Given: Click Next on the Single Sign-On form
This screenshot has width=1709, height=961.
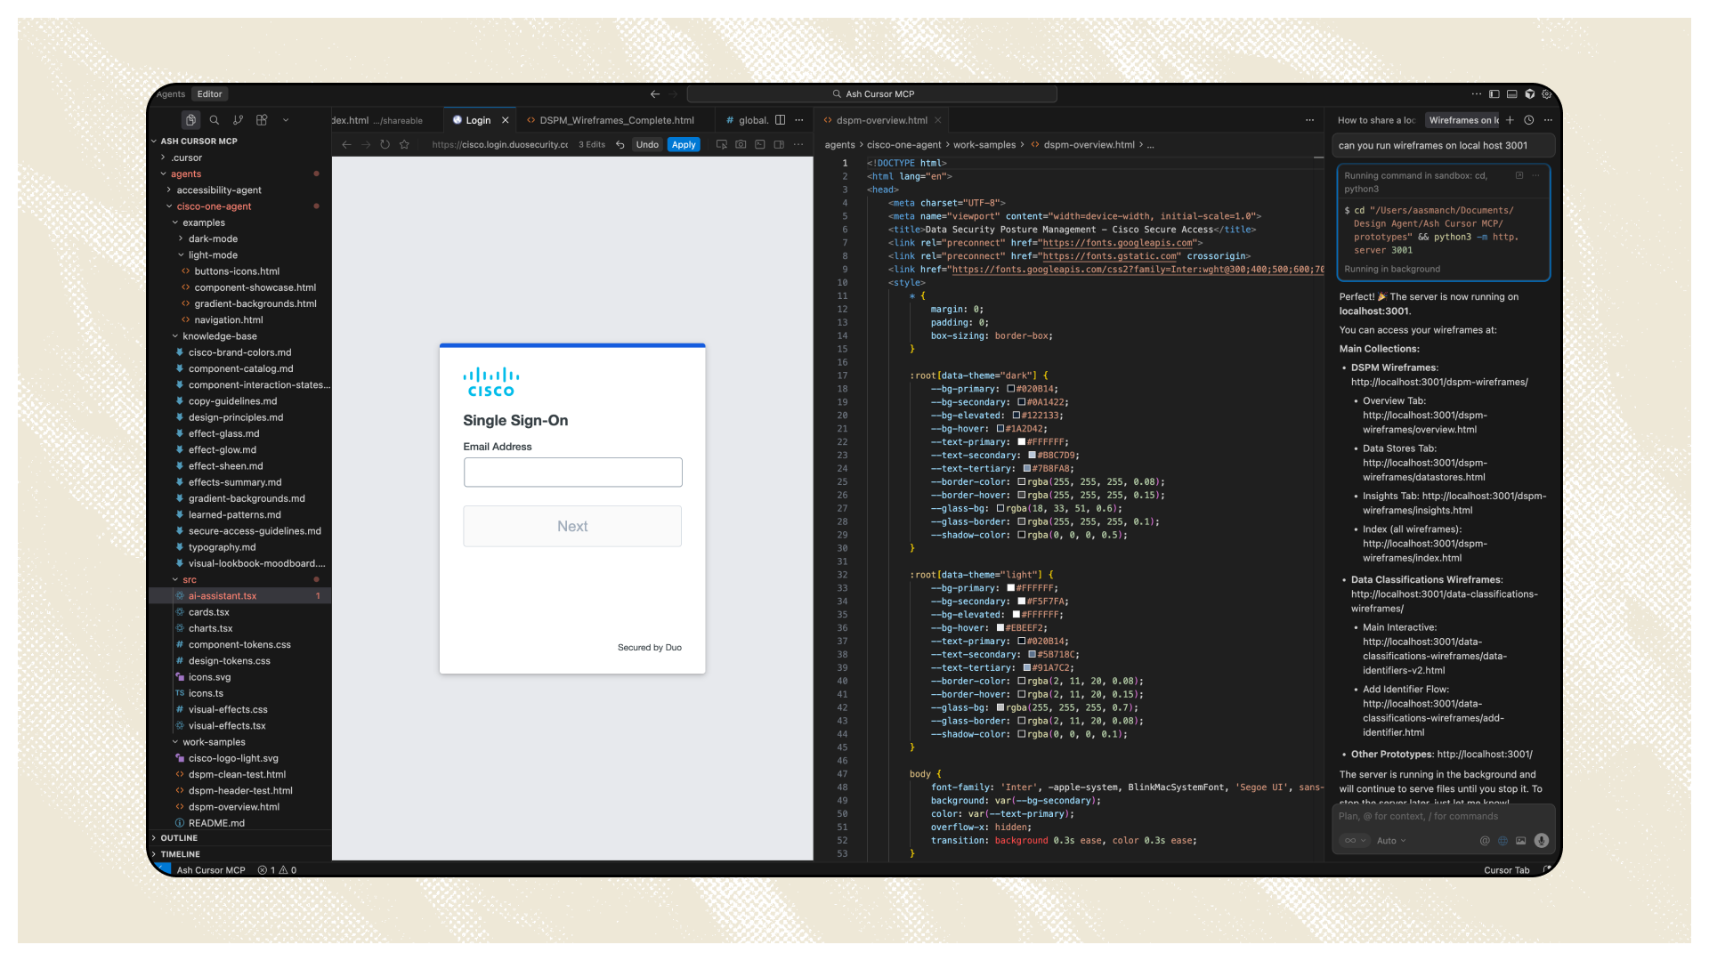Looking at the screenshot, I should (572, 526).
